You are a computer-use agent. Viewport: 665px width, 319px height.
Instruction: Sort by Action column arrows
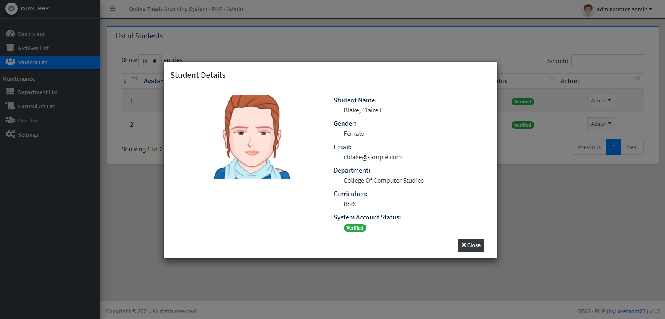(637, 78)
